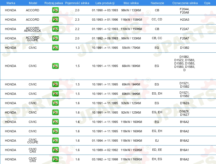Select petrol icon in CIVIC CRX 03.1992 row
This screenshot has width=216, height=164.
coord(55,159)
